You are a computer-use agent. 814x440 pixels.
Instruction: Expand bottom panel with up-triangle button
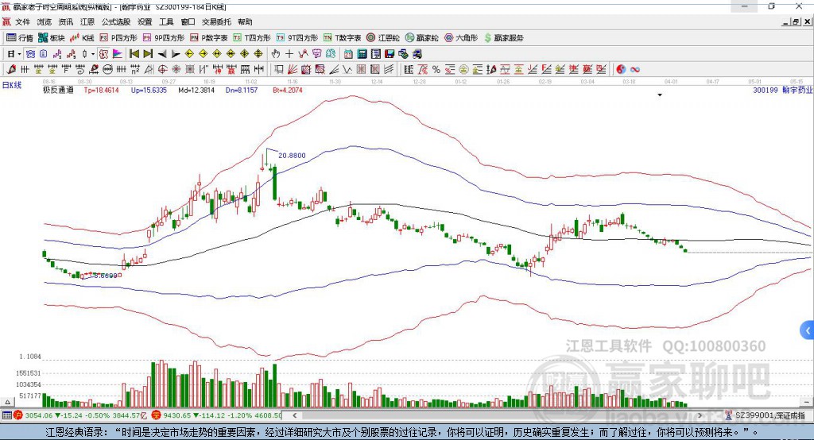[7, 402]
